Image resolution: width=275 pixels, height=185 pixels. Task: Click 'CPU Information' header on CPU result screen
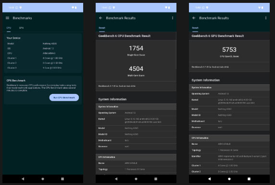coord(136,157)
